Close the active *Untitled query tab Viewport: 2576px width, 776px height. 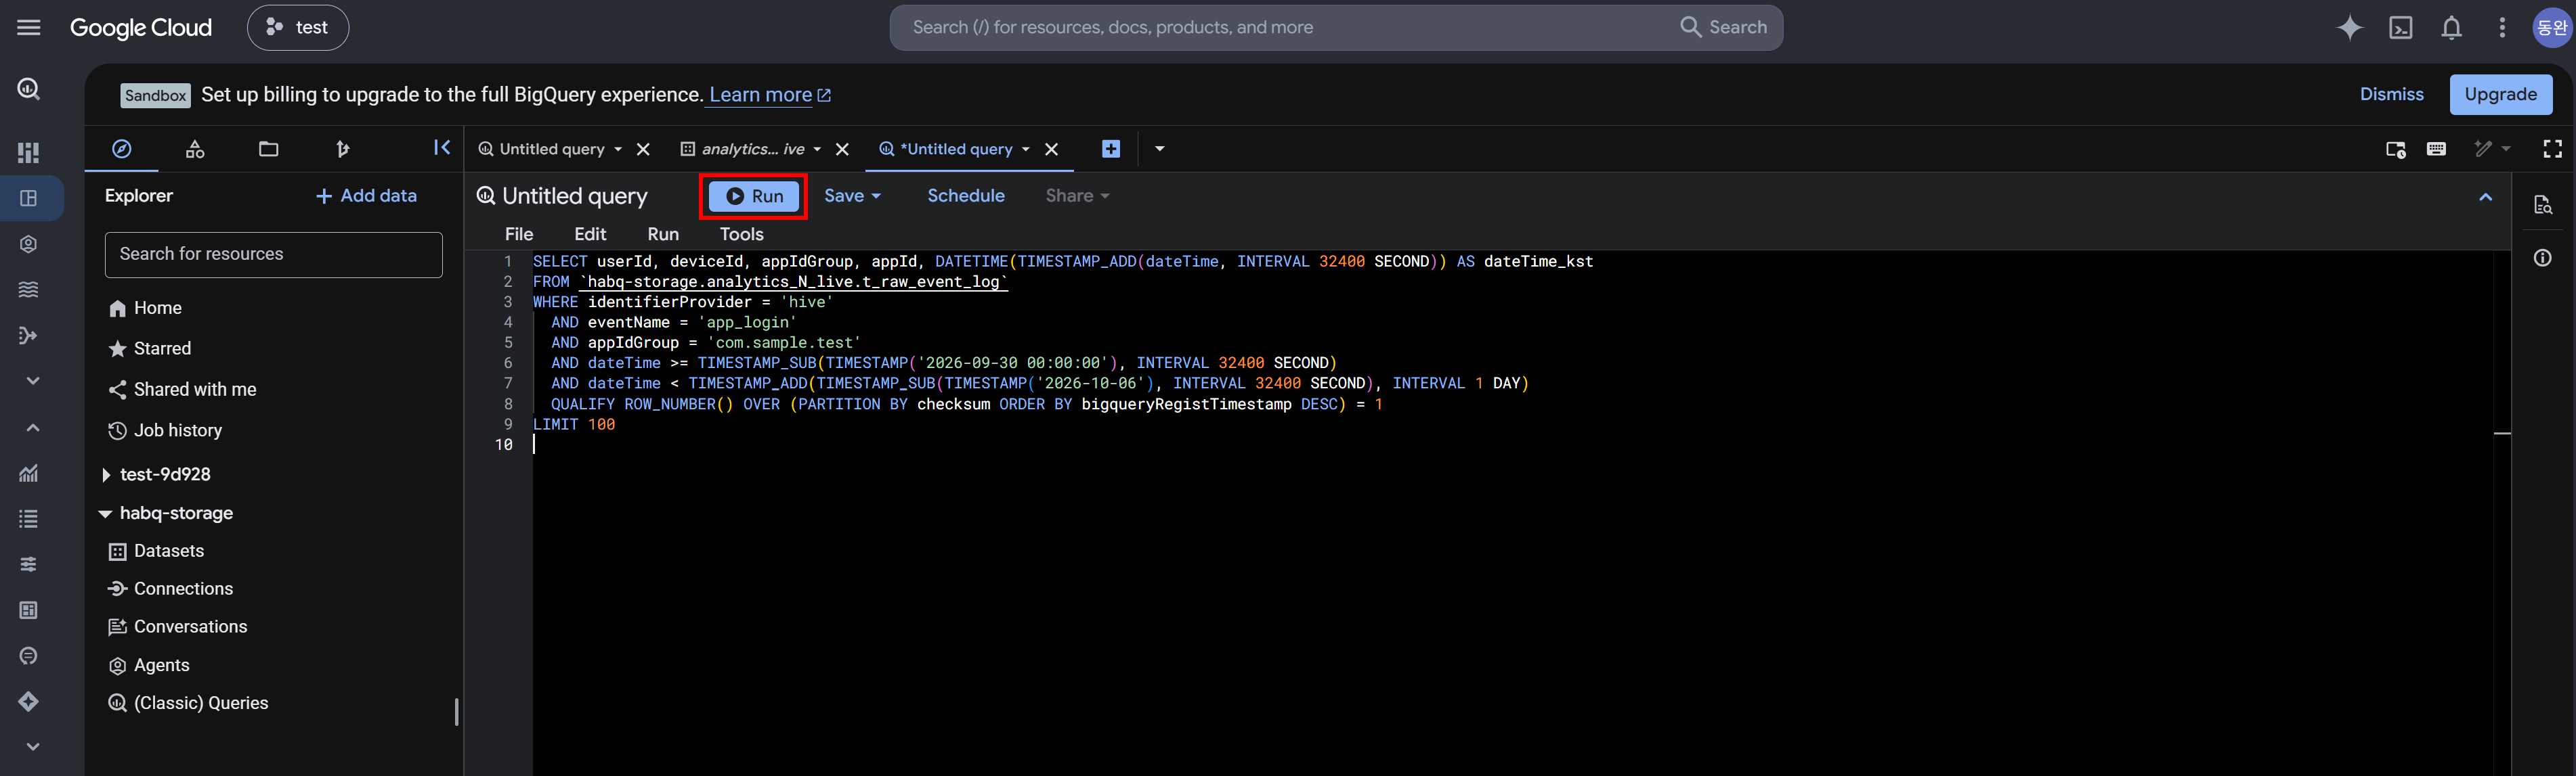tap(1051, 149)
